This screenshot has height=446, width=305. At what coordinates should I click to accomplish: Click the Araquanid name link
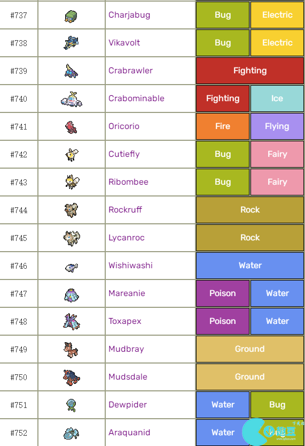point(129,433)
